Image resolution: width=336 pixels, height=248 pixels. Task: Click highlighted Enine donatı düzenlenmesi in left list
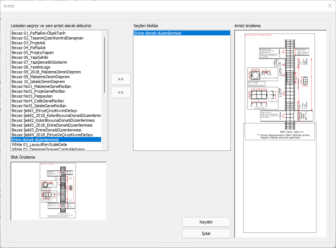pos(35,140)
